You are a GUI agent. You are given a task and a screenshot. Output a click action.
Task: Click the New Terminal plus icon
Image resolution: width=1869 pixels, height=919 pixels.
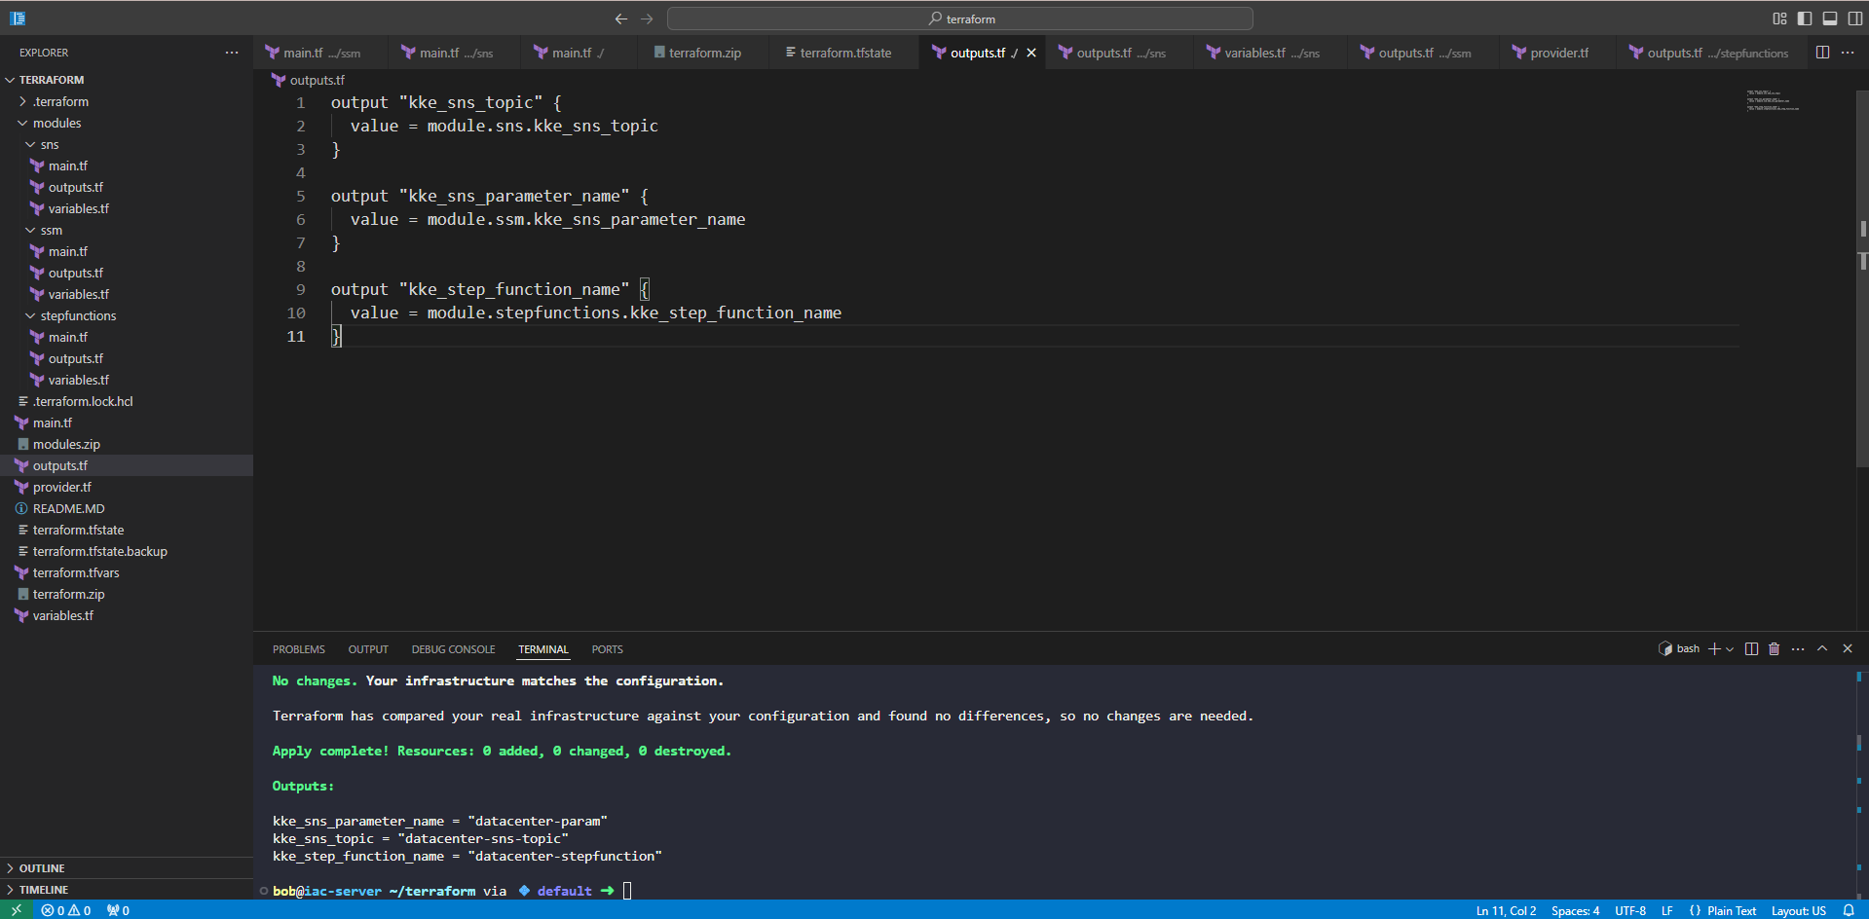point(1714,649)
